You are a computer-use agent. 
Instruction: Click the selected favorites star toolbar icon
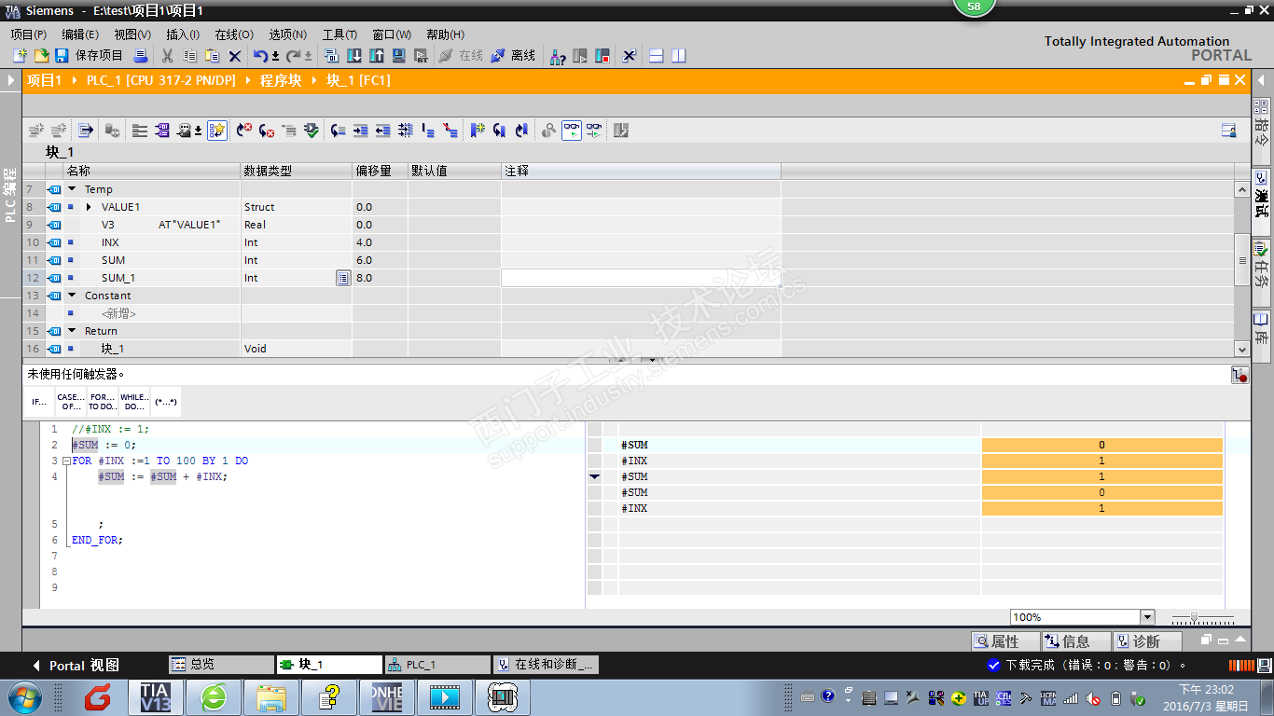(217, 131)
